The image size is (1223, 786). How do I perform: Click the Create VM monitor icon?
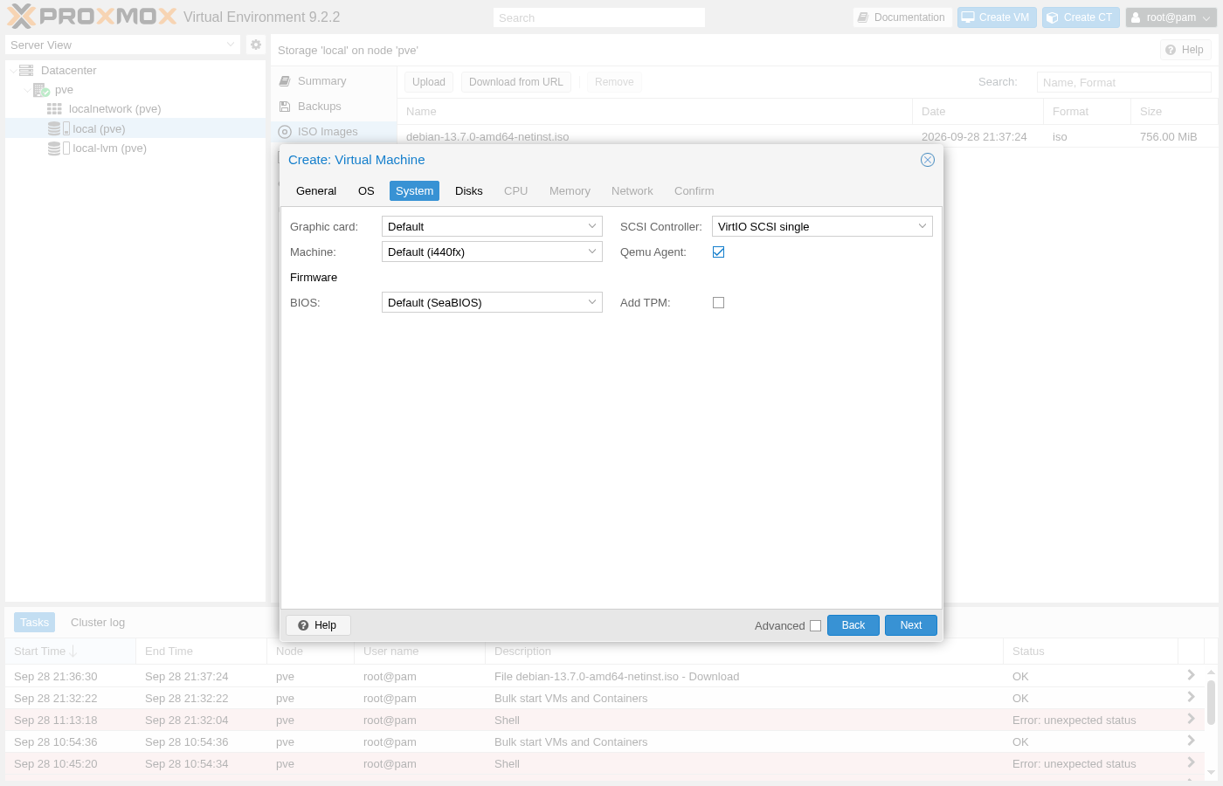(x=968, y=17)
